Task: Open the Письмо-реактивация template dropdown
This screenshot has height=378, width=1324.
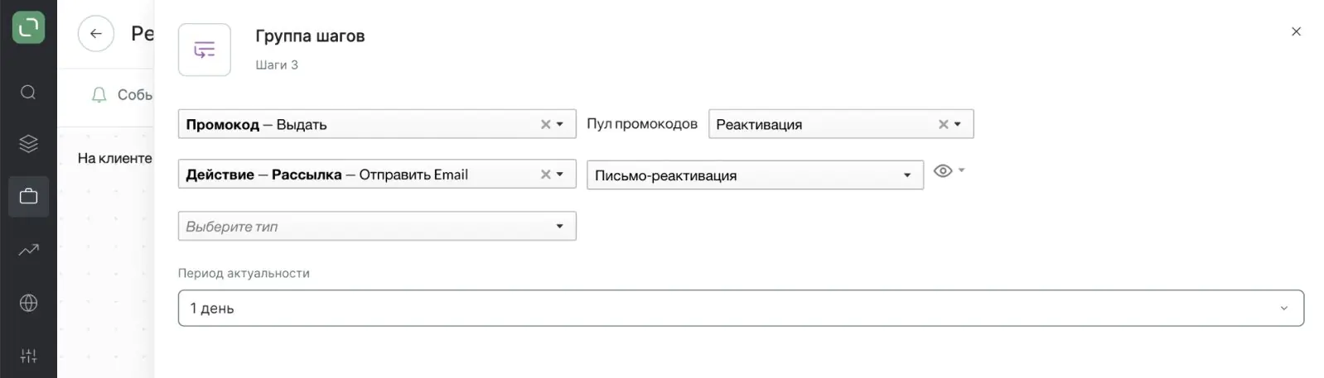Action: click(x=755, y=175)
